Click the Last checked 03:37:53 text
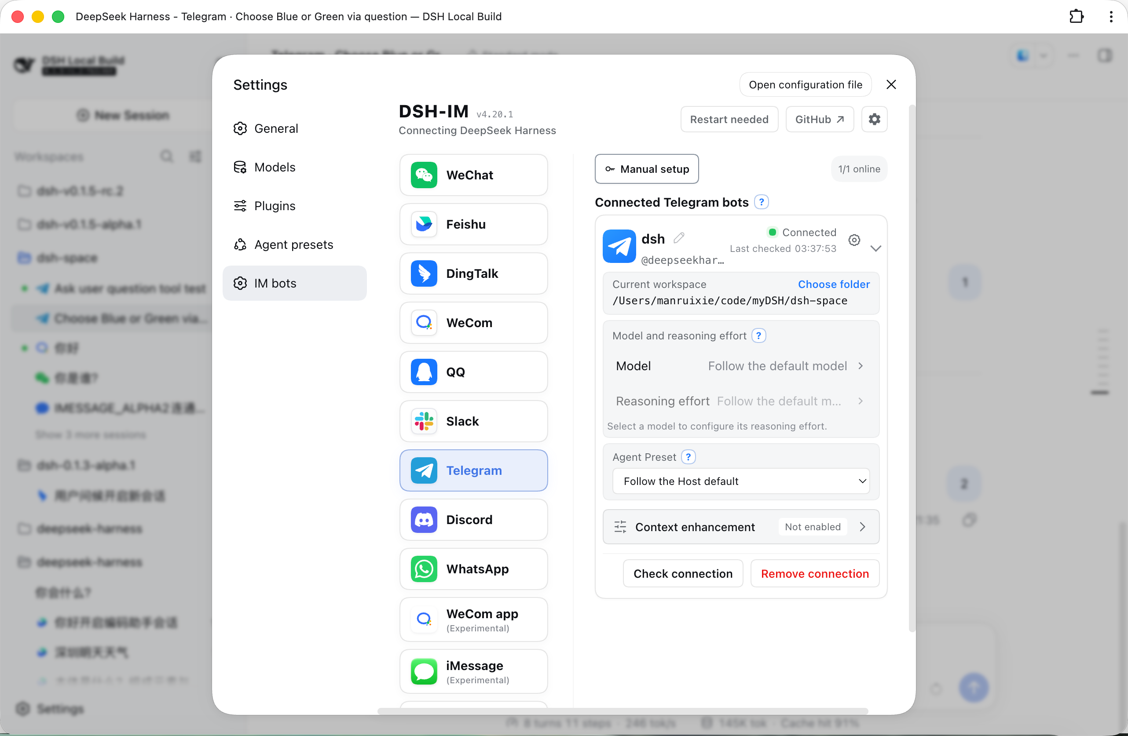1128x736 pixels. (x=783, y=249)
